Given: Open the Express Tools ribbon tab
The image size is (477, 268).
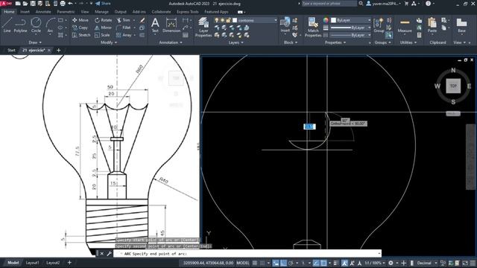Looking at the screenshot, I should pos(187,12).
